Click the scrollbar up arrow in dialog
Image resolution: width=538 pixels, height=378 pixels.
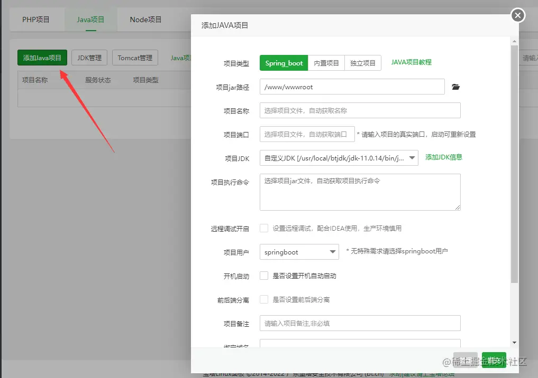[514, 41]
